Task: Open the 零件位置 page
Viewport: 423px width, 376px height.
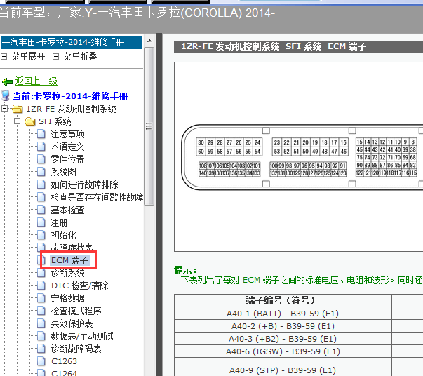Action: [x=68, y=159]
